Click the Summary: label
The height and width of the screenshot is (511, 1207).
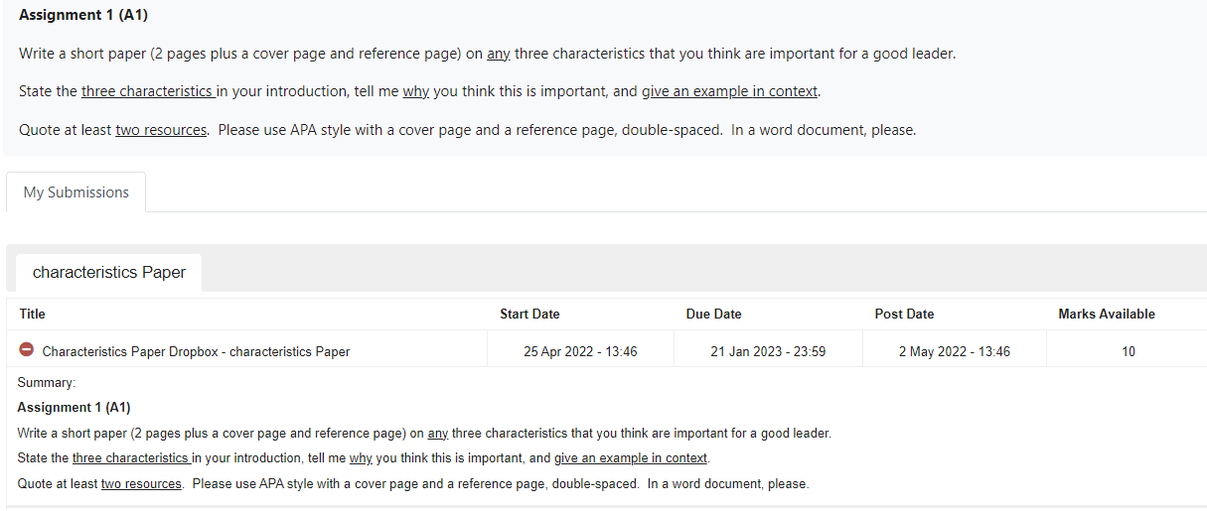[47, 382]
